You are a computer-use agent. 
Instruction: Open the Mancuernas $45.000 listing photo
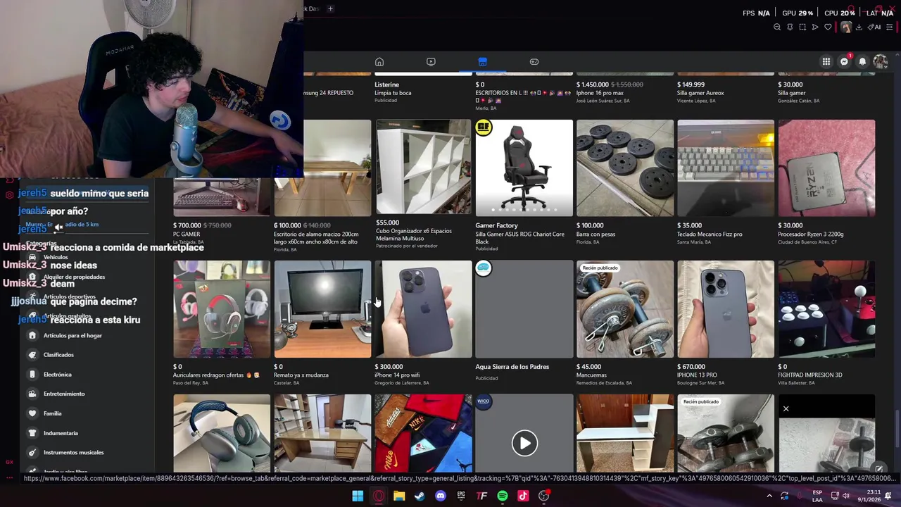625,309
